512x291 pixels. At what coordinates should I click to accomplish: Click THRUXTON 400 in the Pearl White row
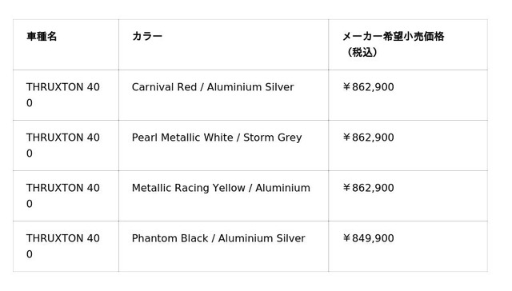pyautogui.click(x=63, y=145)
